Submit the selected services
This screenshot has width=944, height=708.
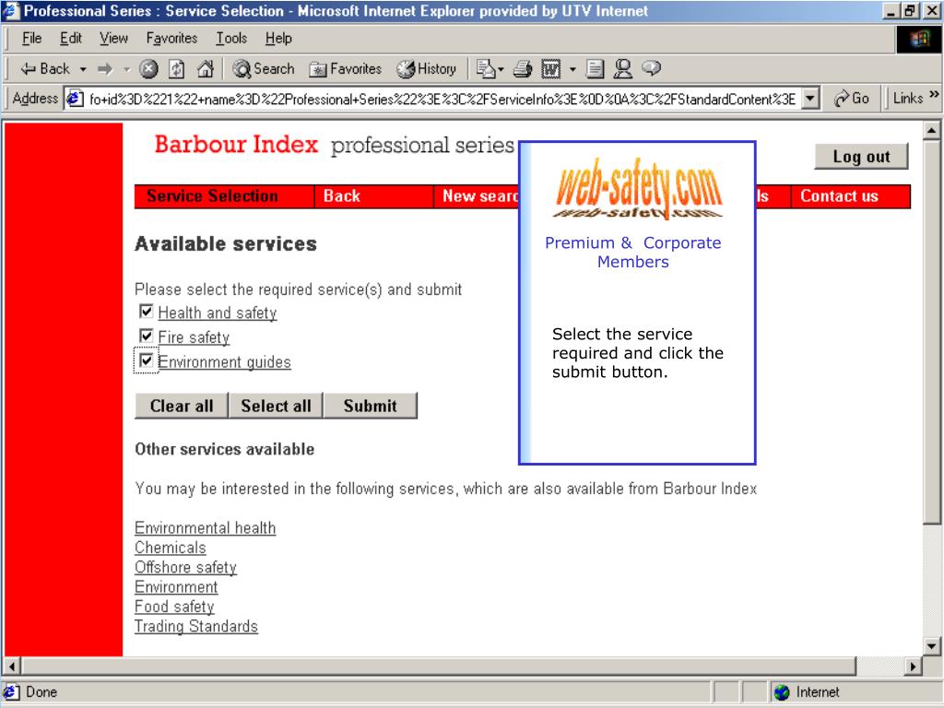point(371,406)
